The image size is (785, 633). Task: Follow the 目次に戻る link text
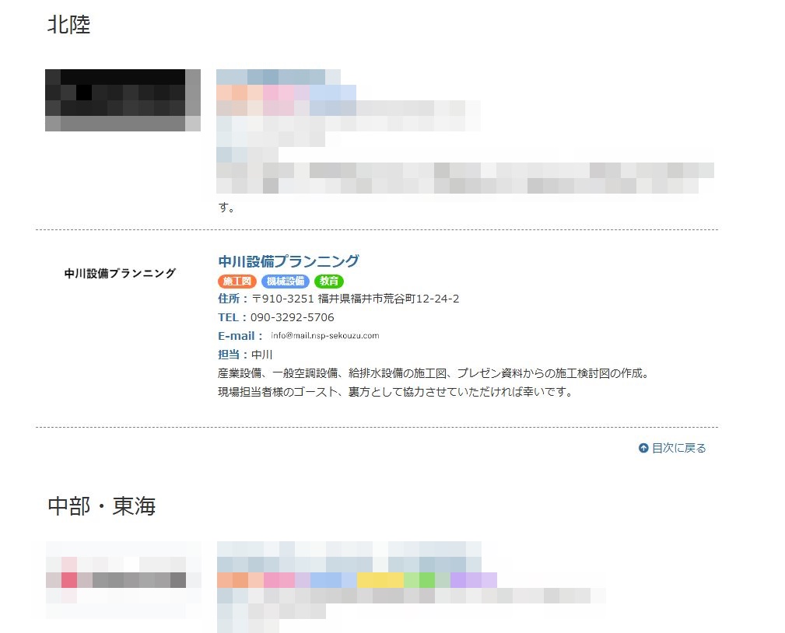pos(678,448)
